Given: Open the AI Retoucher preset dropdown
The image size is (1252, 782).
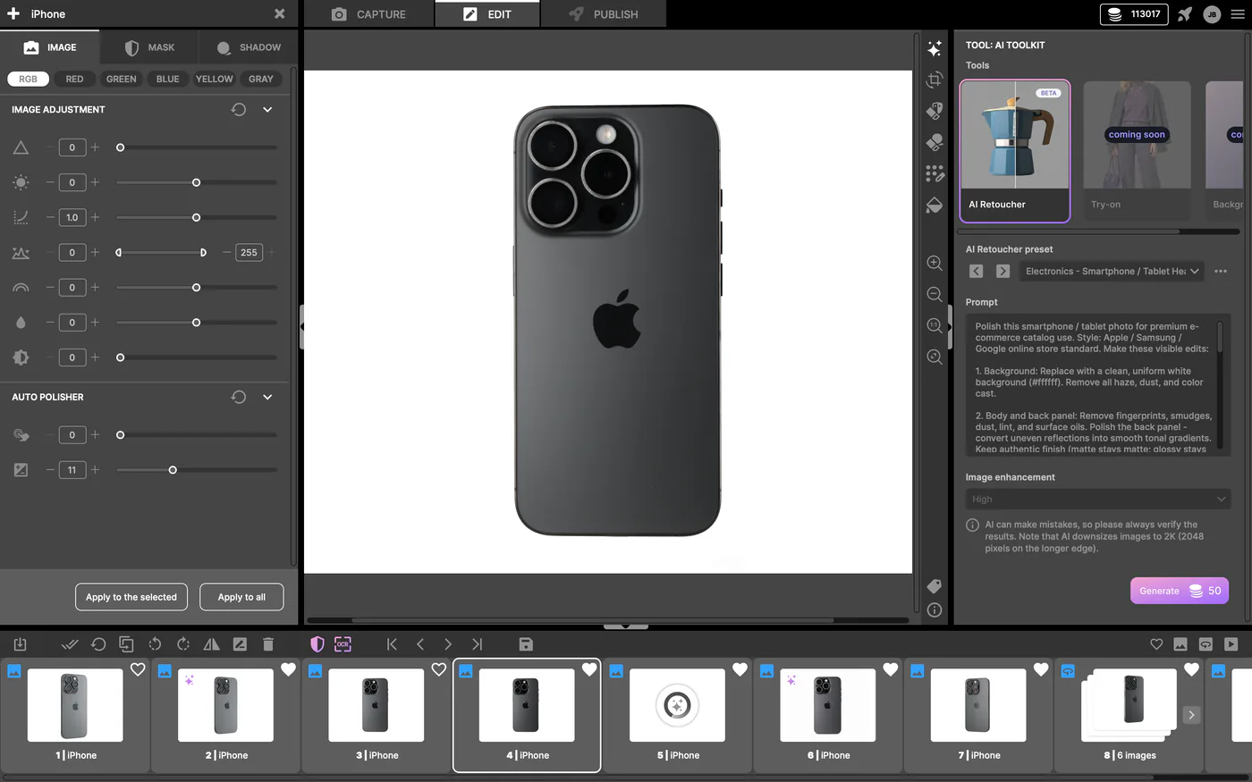Looking at the screenshot, I should [1112, 271].
